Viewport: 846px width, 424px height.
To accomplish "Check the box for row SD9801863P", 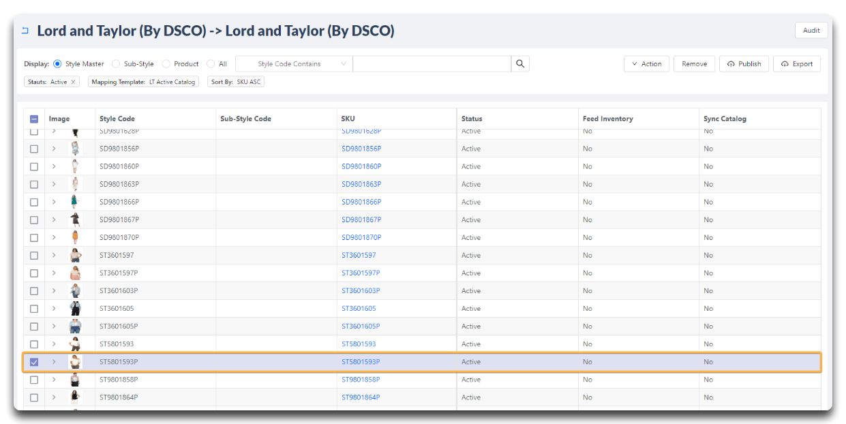I will click(x=34, y=184).
